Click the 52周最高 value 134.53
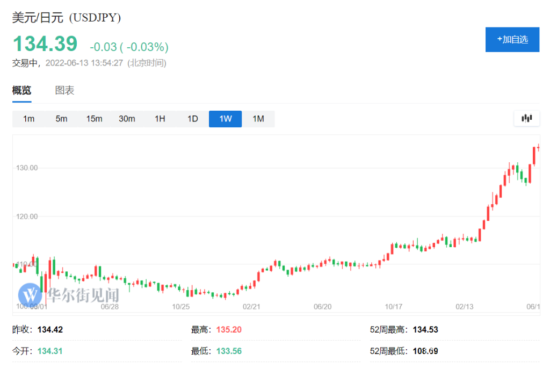550x368 pixels. (425, 330)
